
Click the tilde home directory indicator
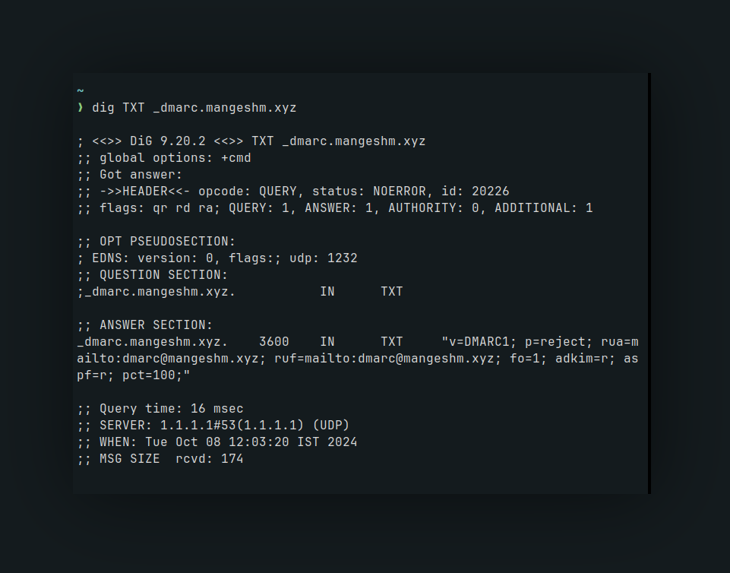80,90
